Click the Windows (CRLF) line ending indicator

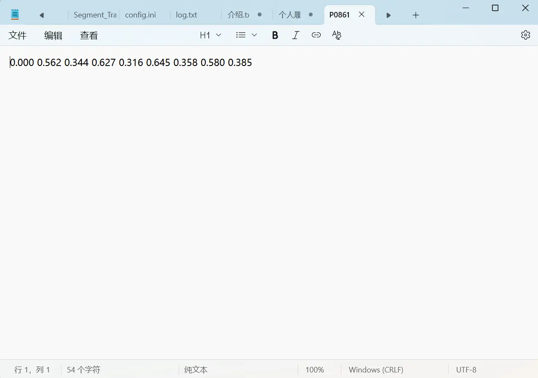click(376, 370)
